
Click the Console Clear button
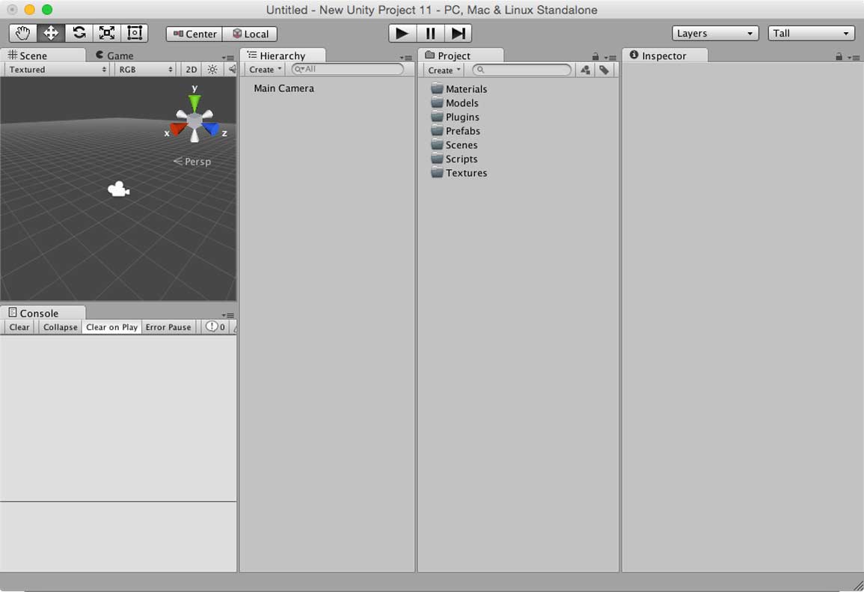[x=19, y=327]
